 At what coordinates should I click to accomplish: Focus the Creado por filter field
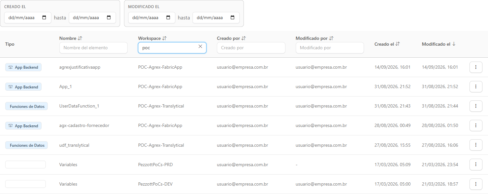coord(251,48)
